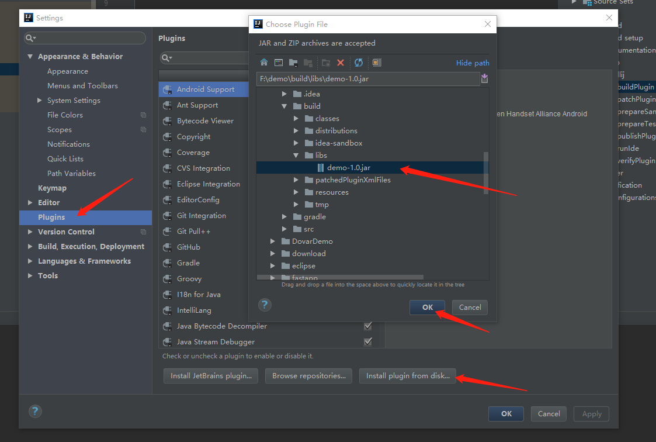The width and height of the screenshot is (656, 442).
Task: Cancel the Choose Plugin File dialog
Action: (x=470, y=307)
